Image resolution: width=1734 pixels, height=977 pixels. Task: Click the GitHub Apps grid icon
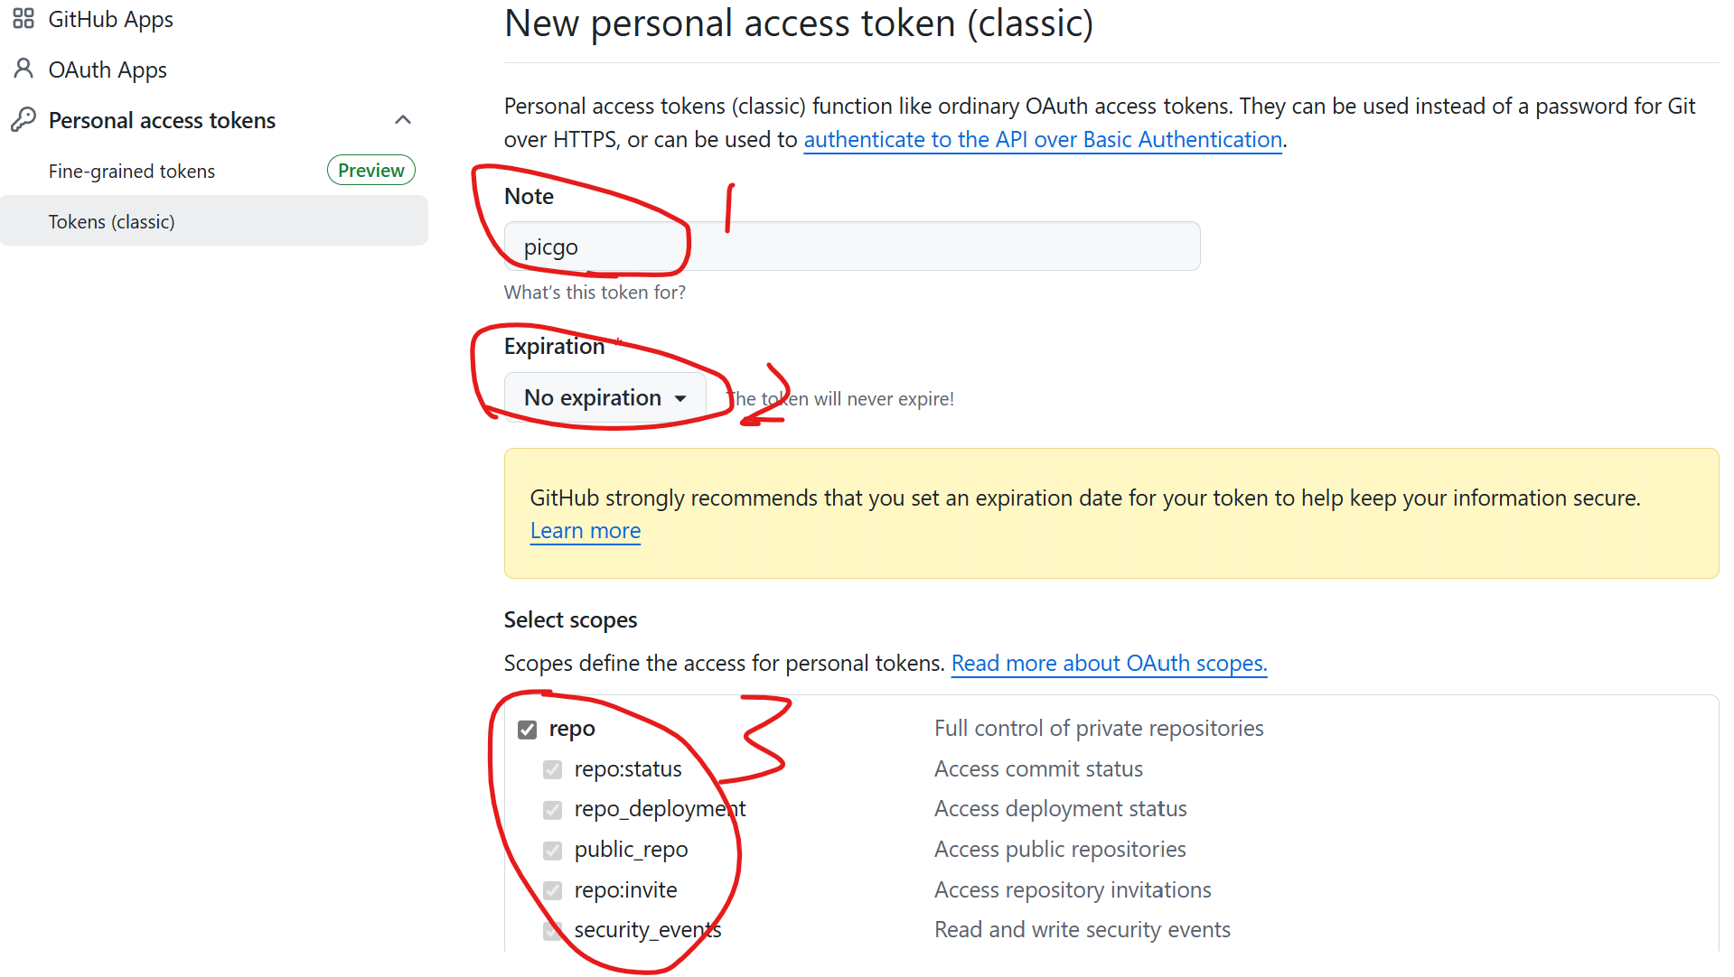click(23, 19)
